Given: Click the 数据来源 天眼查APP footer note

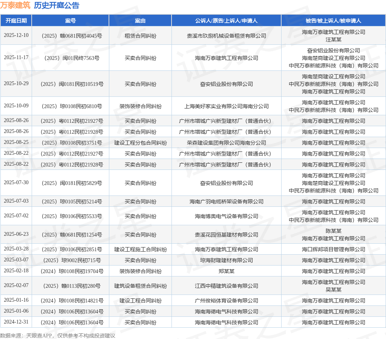Looking at the screenshot, I should 58,336.
